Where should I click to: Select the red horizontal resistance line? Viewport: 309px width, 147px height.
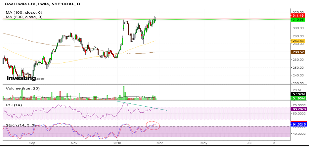coord(147,19)
